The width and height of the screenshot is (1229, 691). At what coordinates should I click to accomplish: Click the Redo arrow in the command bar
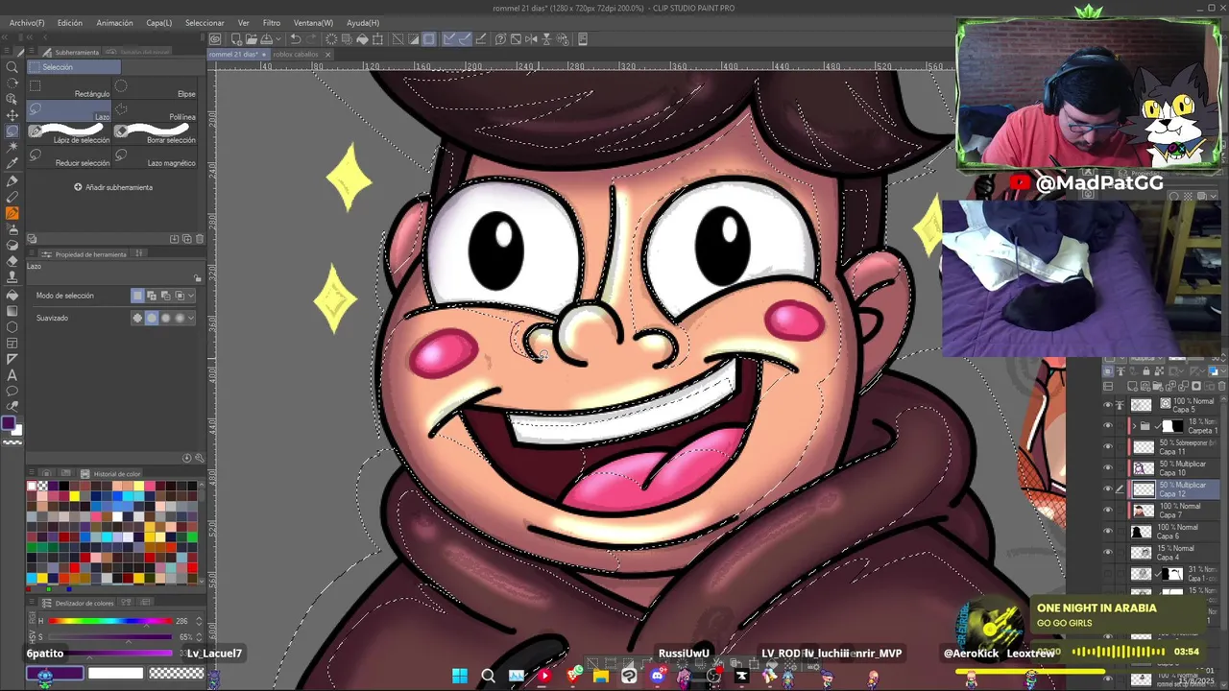312,39
